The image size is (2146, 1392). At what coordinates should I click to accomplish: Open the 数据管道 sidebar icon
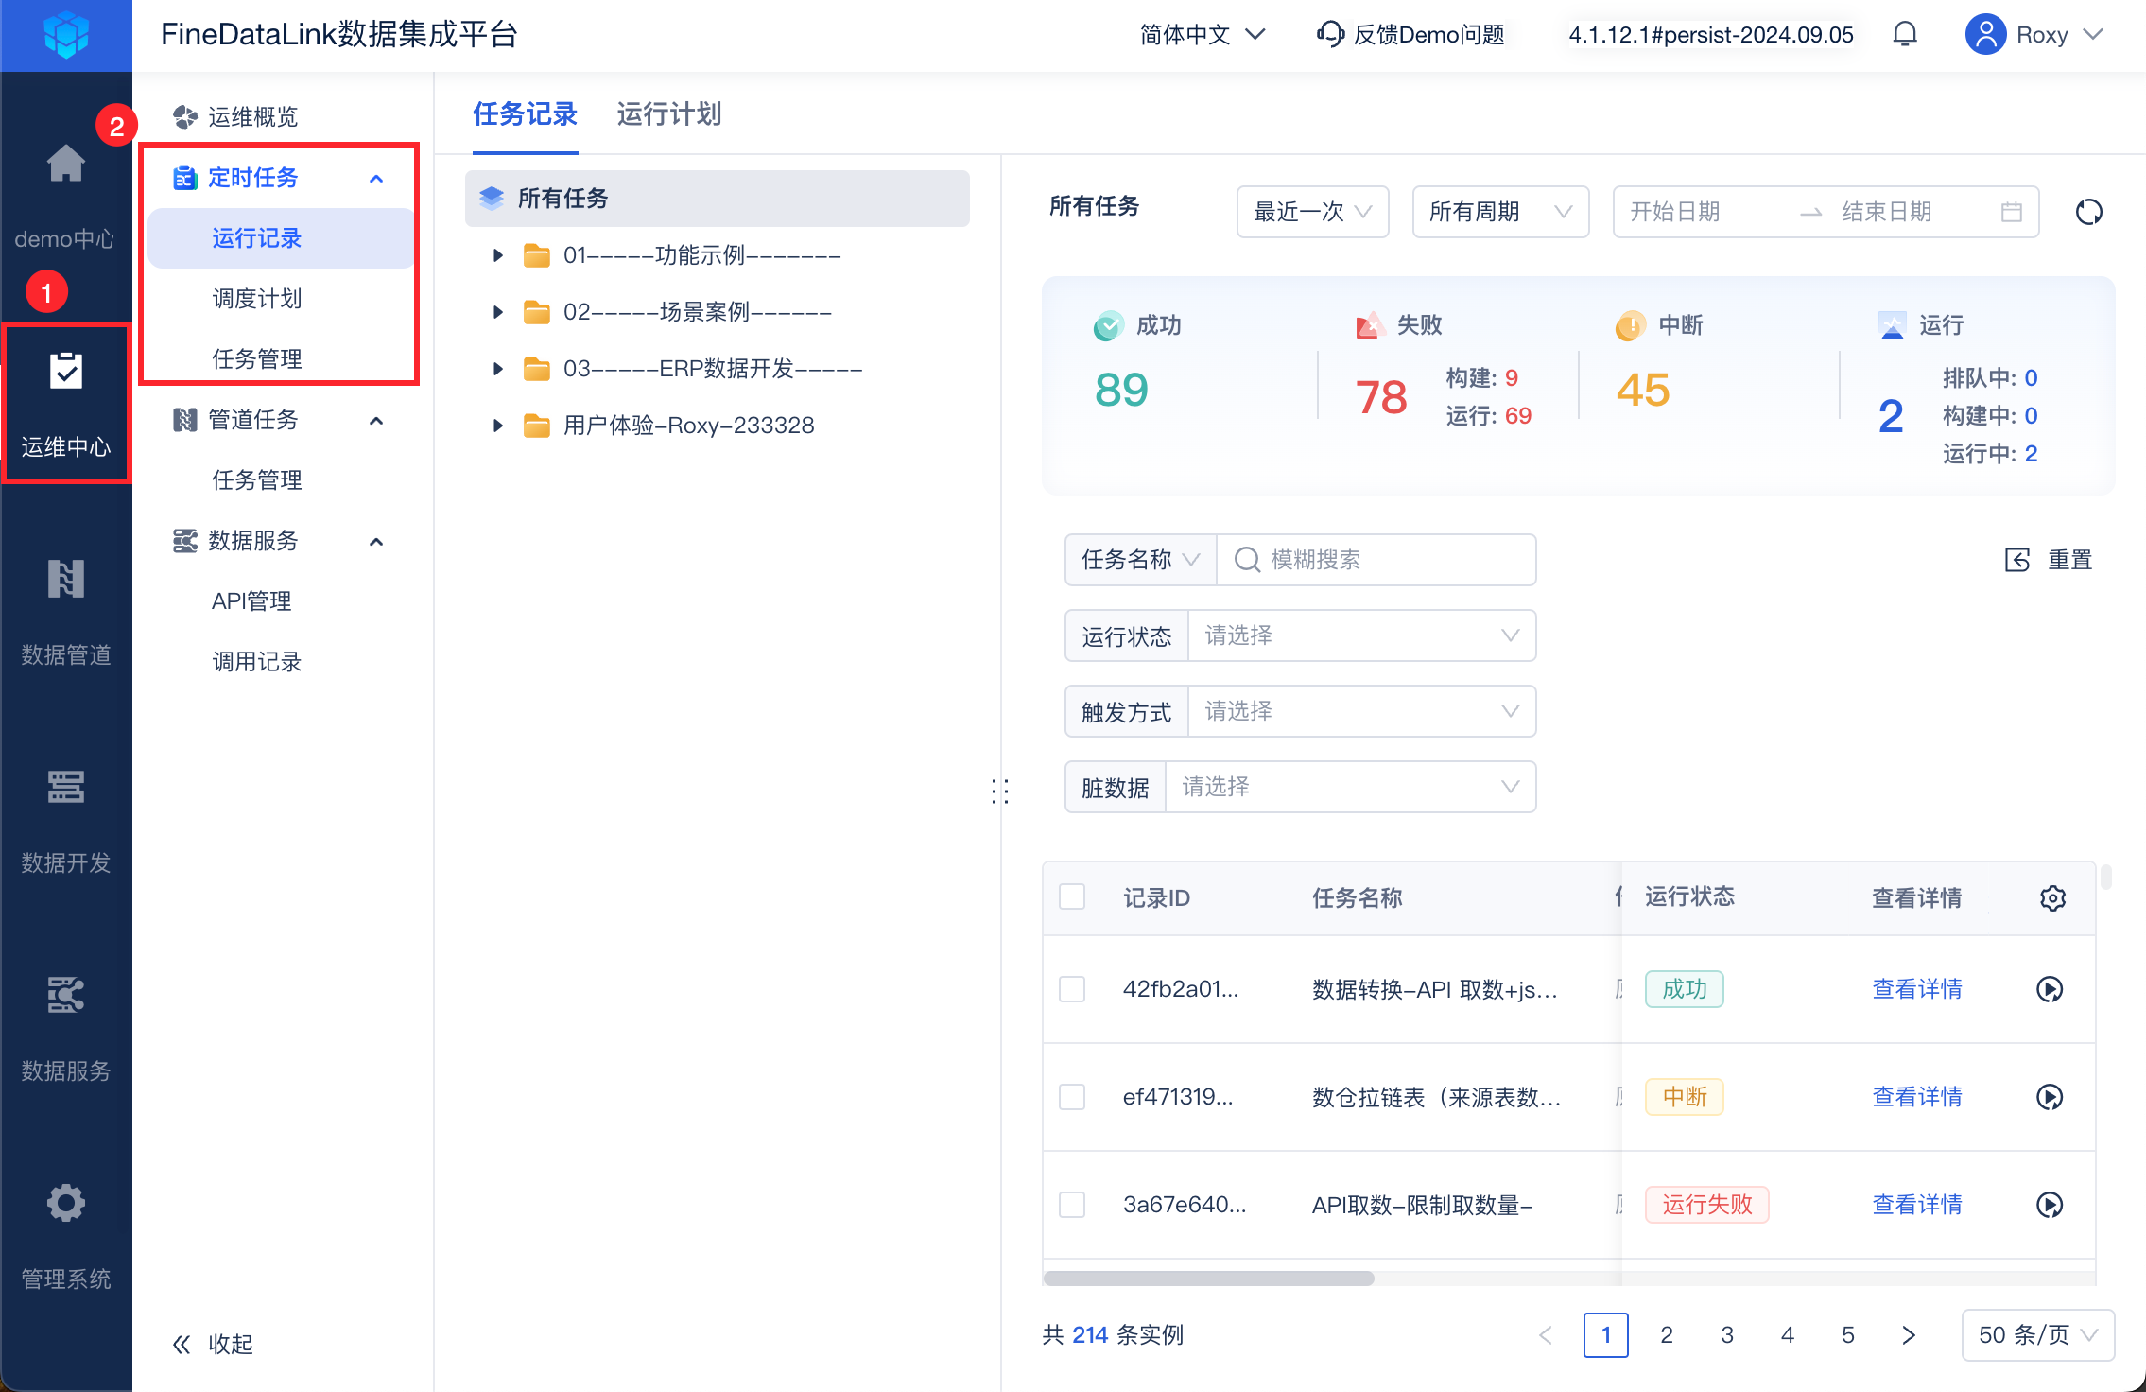pyautogui.click(x=65, y=579)
